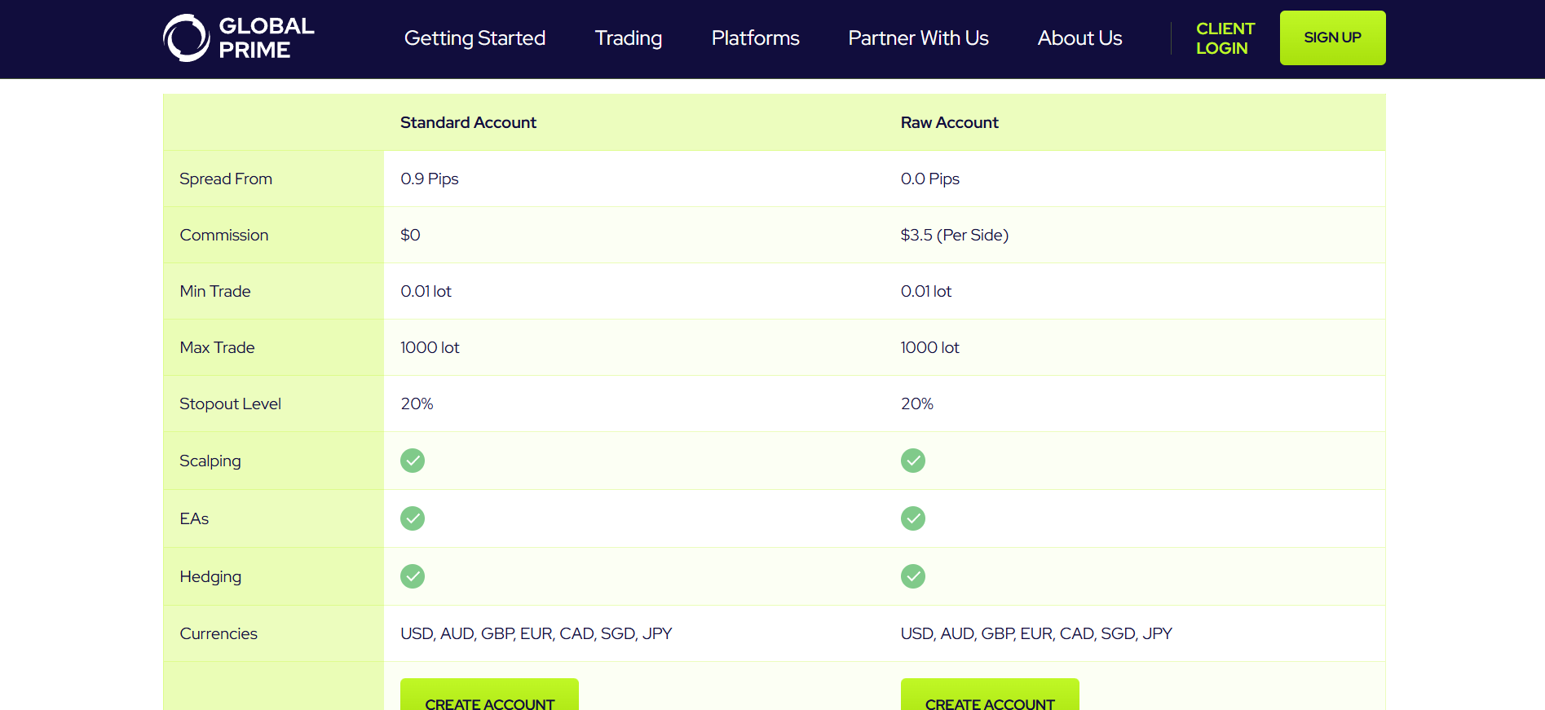Viewport: 1545px width, 710px height.
Task: Click the Commission row label
Action: pyautogui.click(x=224, y=235)
